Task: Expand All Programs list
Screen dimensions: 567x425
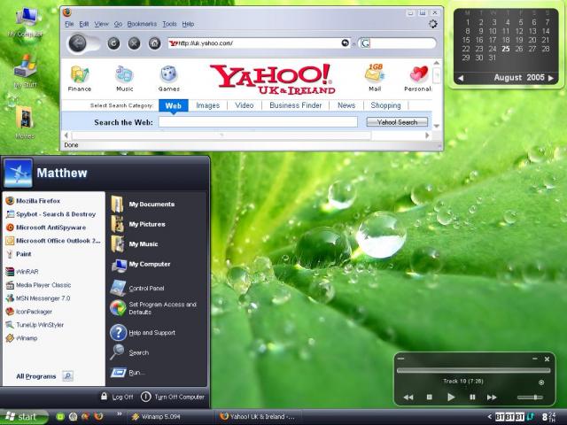Action: (44, 376)
